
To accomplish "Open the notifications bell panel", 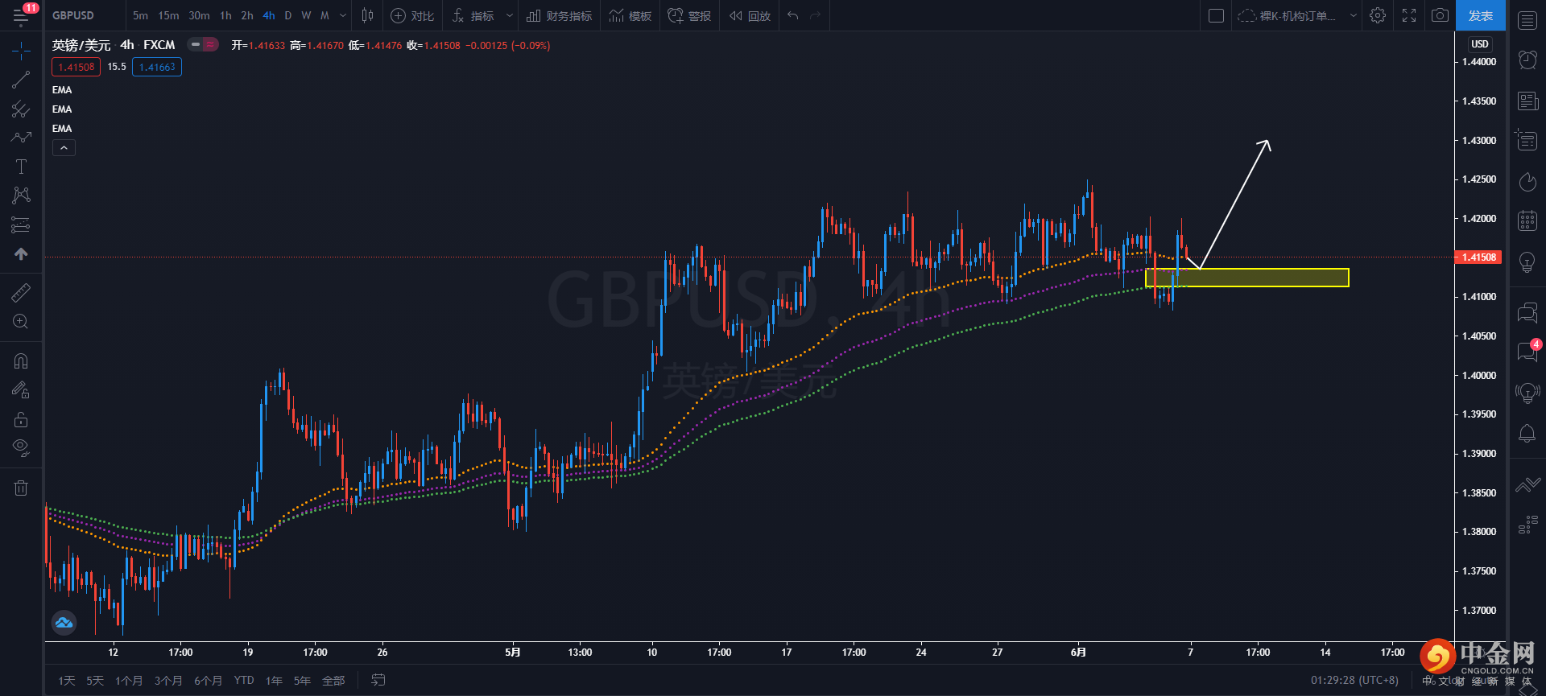I will (x=1527, y=433).
